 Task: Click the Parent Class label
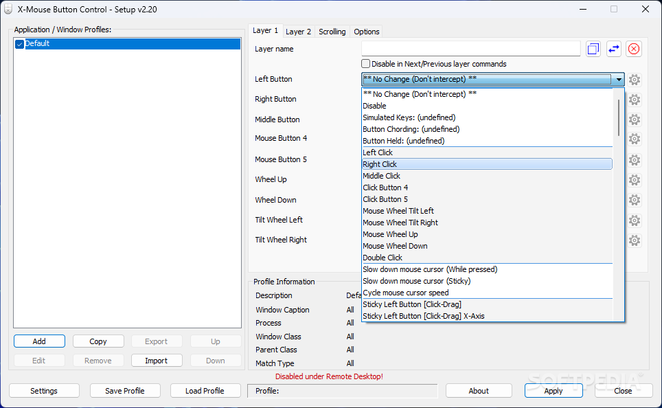(276, 350)
